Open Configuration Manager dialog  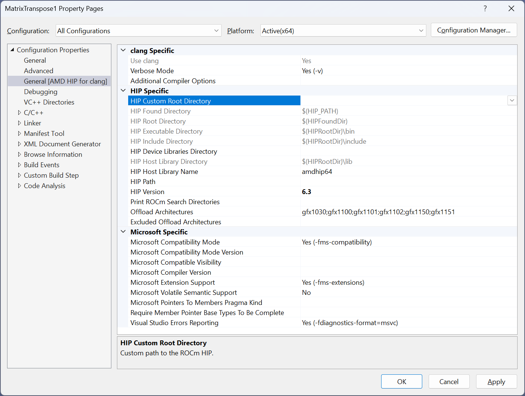pyautogui.click(x=473, y=30)
